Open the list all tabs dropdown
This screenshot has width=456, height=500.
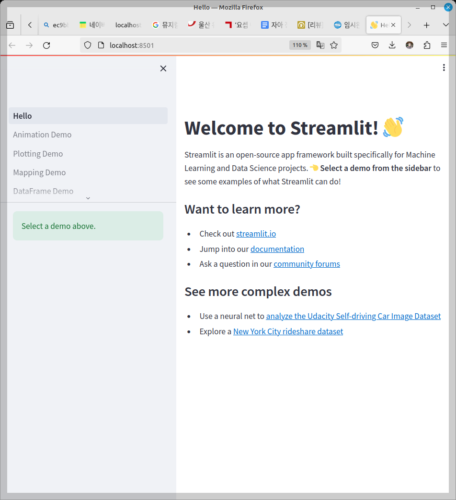pyautogui.click(x=446, y=25)
